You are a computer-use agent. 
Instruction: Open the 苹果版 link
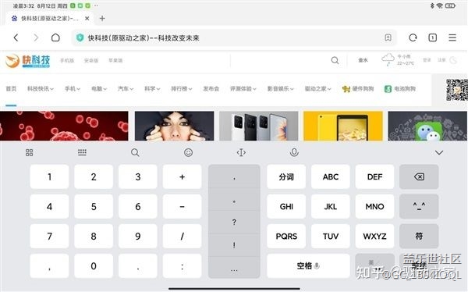[x=115, y=60]
